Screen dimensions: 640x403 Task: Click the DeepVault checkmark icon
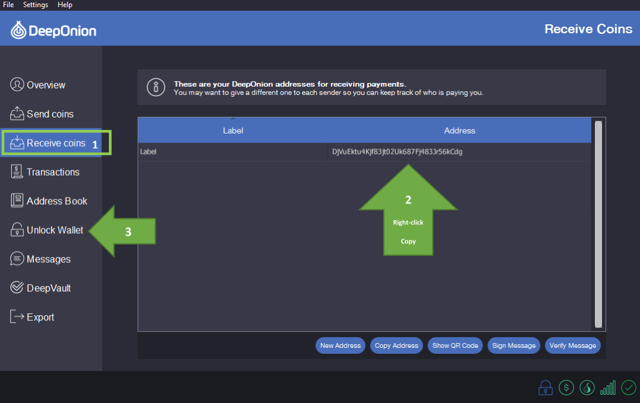(17, 287)
